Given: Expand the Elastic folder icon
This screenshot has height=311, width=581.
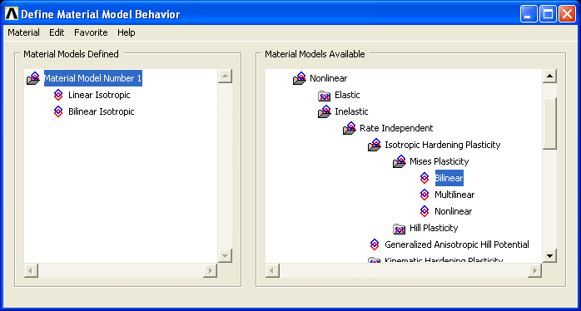Looking at the screenshot, I should tap(325, 96).
